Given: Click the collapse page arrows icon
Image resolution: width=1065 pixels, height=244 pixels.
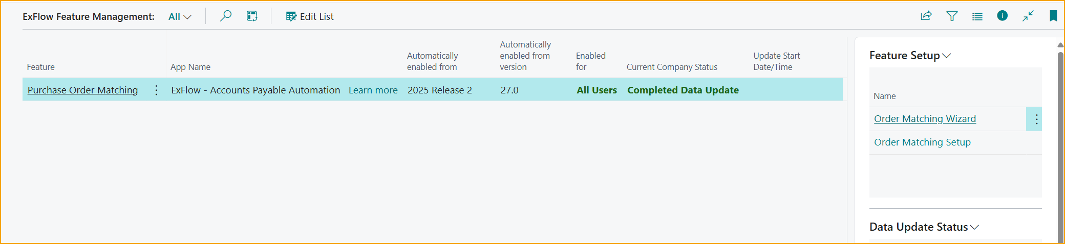Looking at the screenshot, I should (x=1028, y=16).
